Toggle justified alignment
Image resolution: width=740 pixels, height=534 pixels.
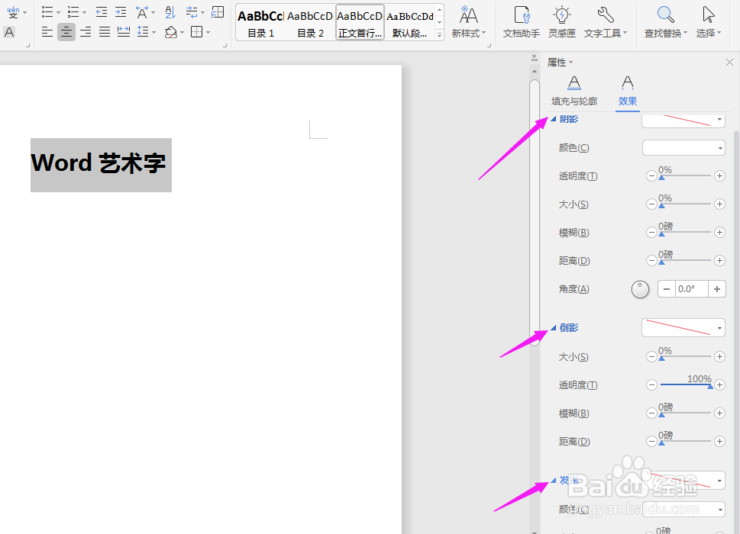click(x=104, y=31)
